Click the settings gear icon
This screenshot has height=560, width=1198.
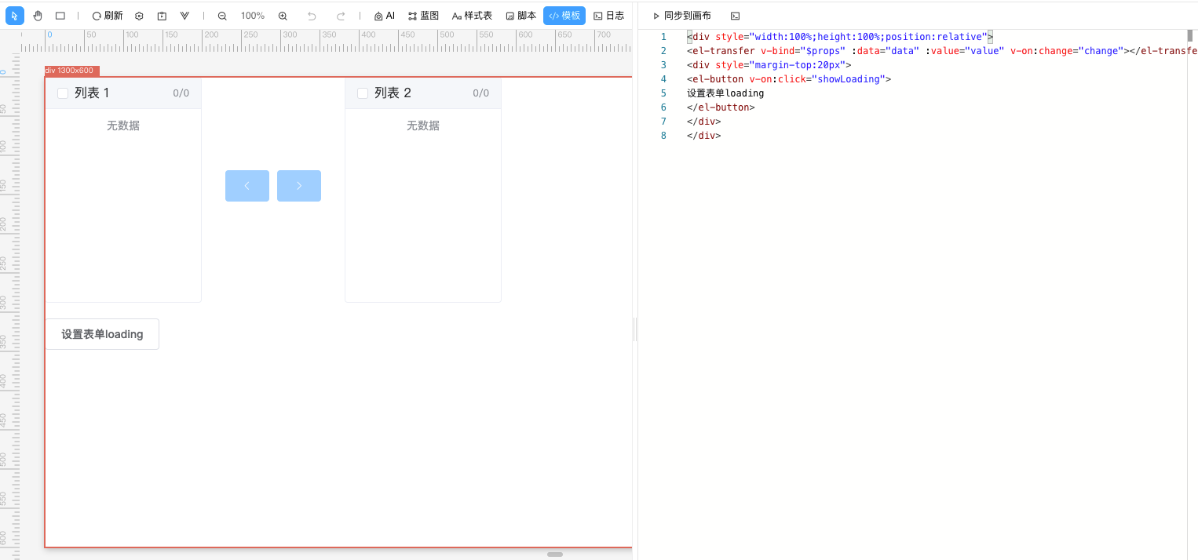point(139,15)
